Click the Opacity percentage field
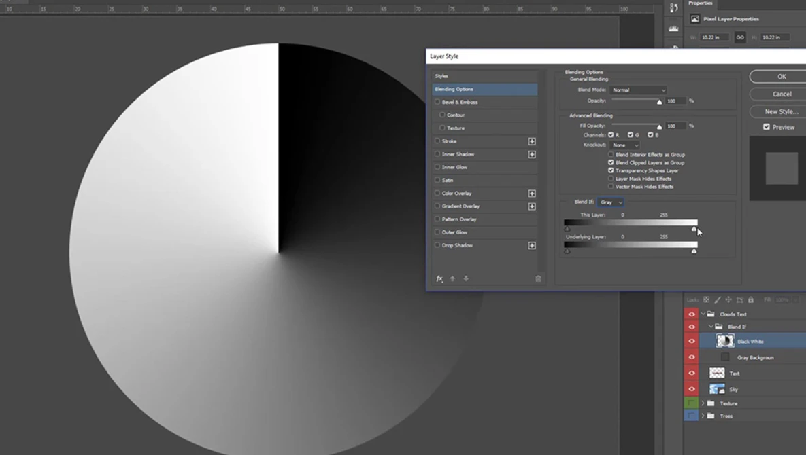This screenshot has height=455, width=806. 675,101
